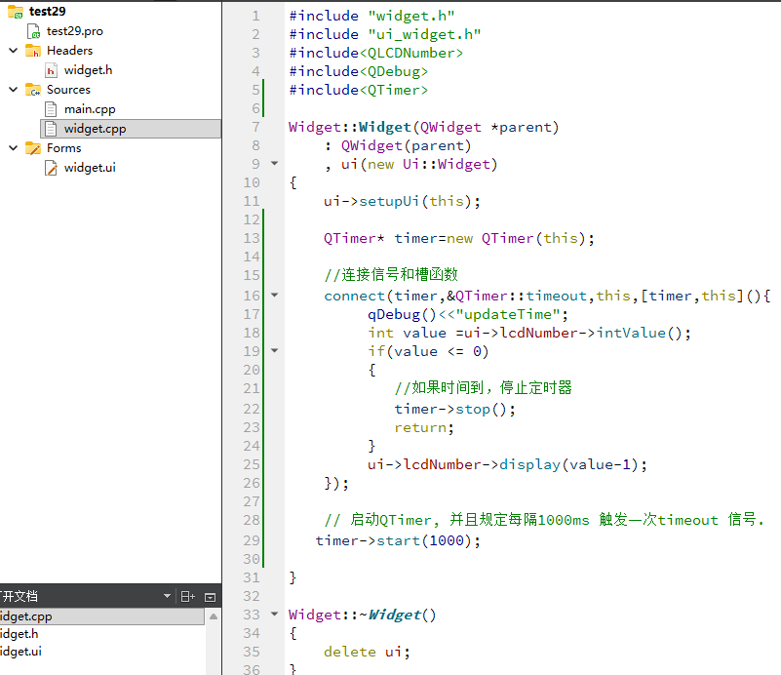Select the Headers folder label

(x=70, y=51)
